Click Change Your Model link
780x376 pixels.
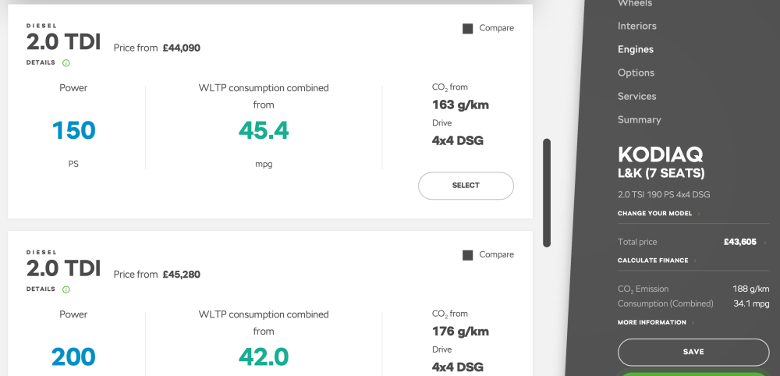click(x=654, y=214)
